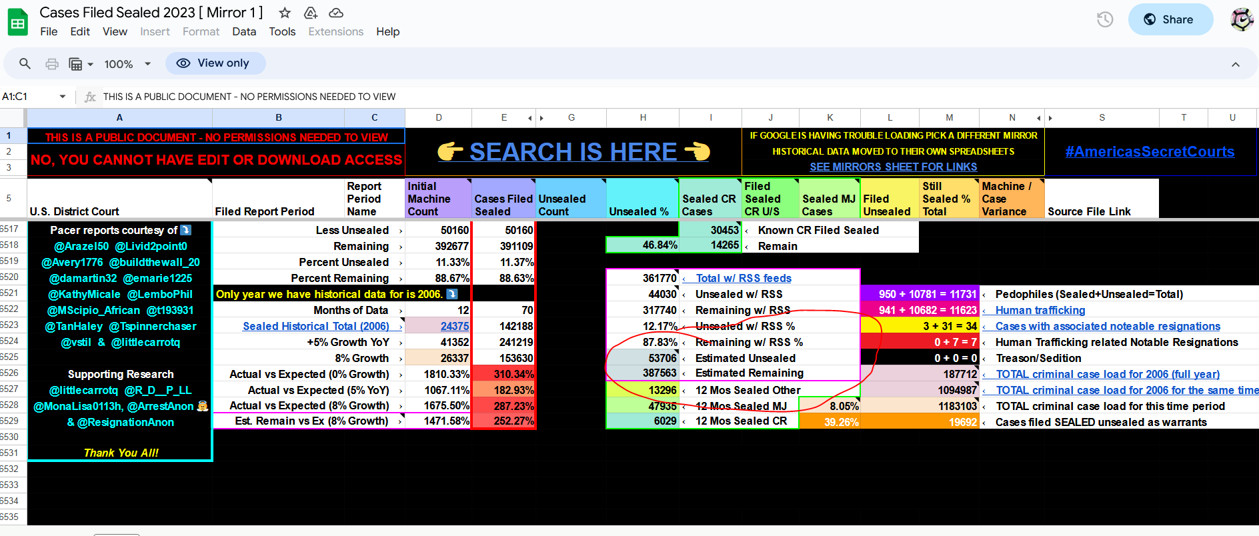The image size is (1259, 536).
Task: Click the 24375 linked value
Action: [x=455, y=326]
